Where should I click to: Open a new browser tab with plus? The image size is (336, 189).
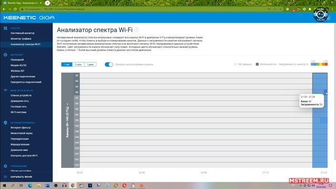point(47,3)
